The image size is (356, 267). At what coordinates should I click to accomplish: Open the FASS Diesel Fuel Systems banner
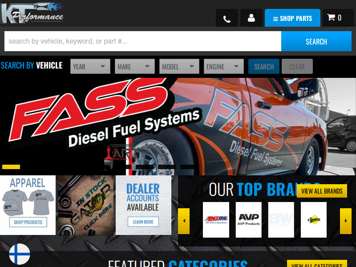point(178,126)
